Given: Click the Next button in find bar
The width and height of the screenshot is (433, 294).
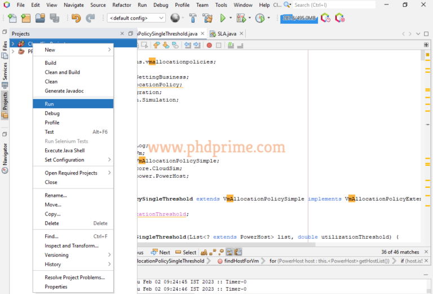Looking at the screenshot, I should (x=161, y=252).
